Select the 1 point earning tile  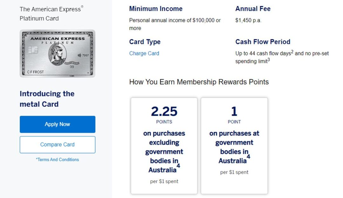pos(234,145)
